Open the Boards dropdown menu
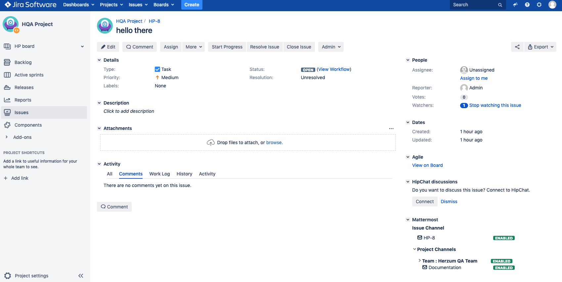Image resolution: width=562 pixels, height=282 pixels. 164,5
